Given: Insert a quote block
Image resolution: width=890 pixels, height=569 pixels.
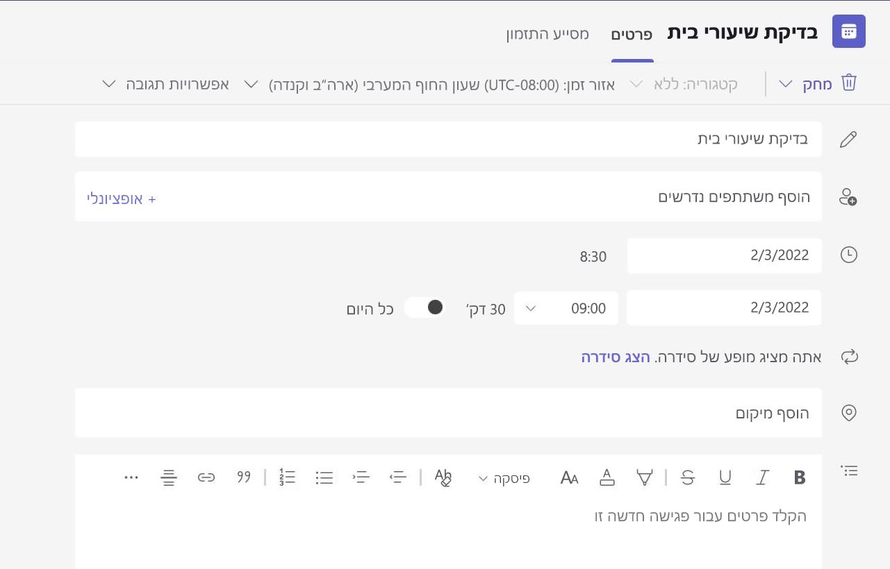Looking at the screenshot, I should (243, 477).
